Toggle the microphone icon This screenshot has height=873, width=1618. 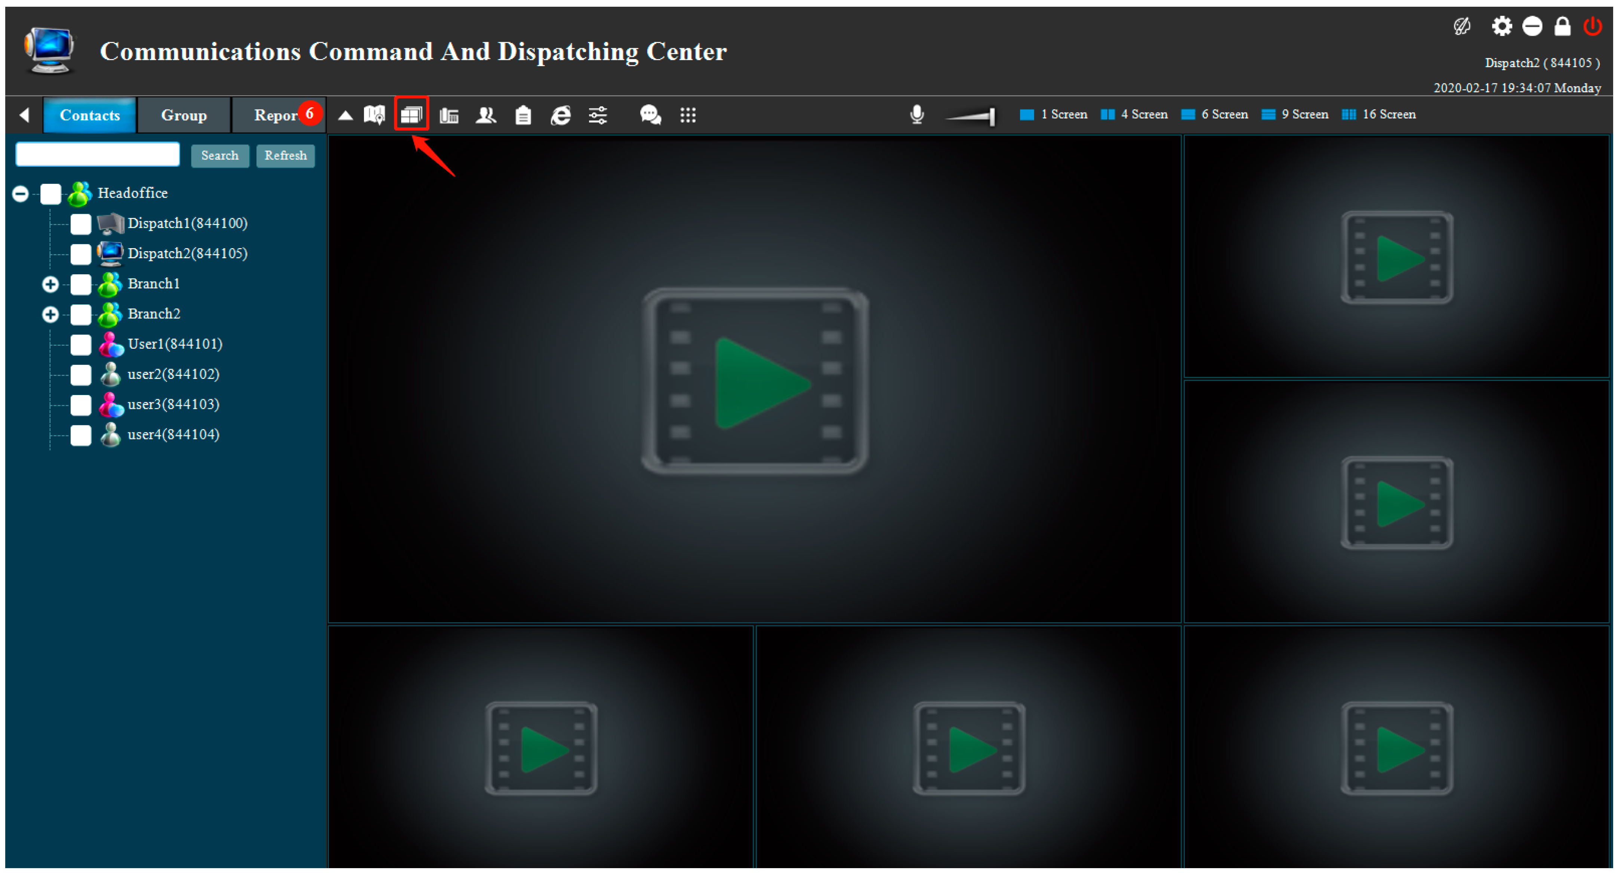tap(916, 114)
